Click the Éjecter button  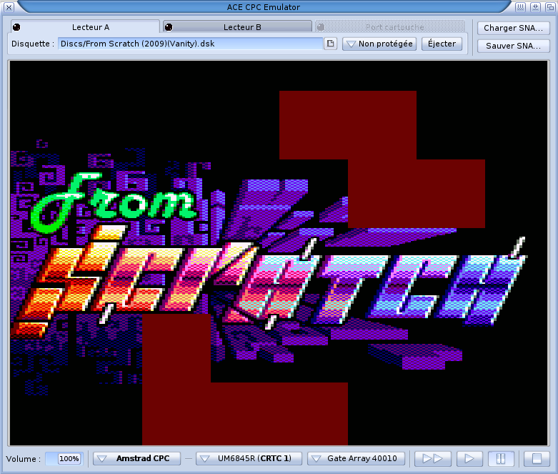[x=442, y=44]
